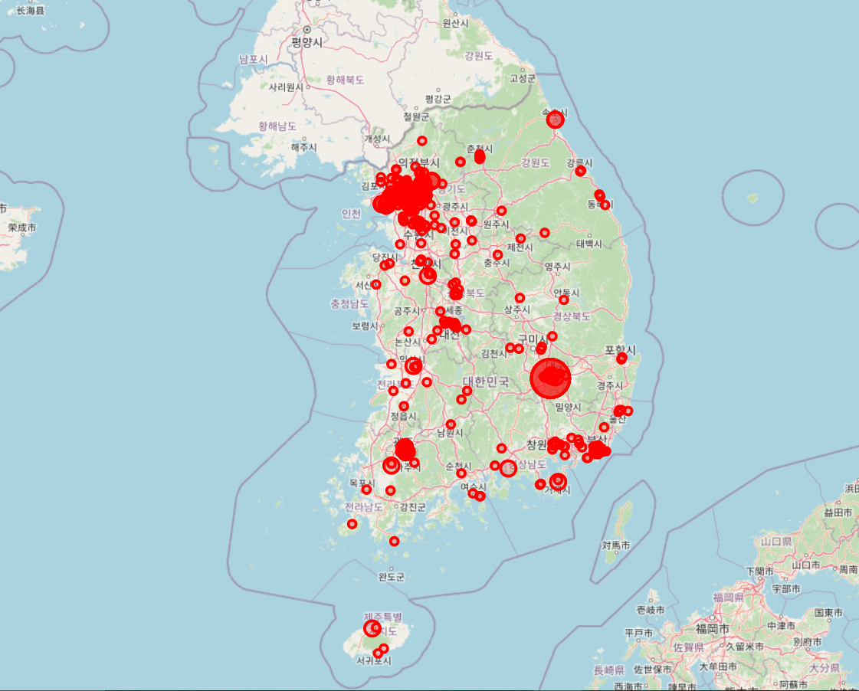Click the 사리원시 label
Viewport: 859px width, 691px height.
286,87
